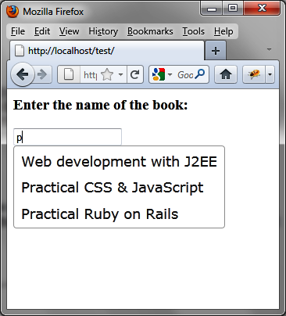Select Web development with J2EE suggestion
Viewport: 286px width, 316px height.
click(x=119, y=161)
